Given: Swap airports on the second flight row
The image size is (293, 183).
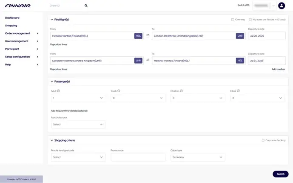Looking at the screenshot, I should pyautogui.click(x=148, y=61).
